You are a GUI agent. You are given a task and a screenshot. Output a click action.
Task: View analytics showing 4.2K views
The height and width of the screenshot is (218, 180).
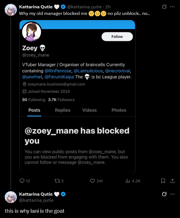(128, 181)
